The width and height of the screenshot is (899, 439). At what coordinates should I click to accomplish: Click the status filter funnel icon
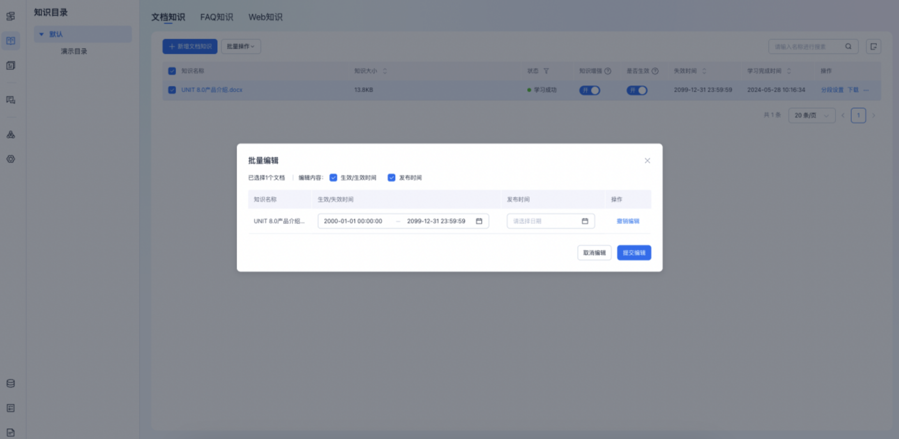(546, 71)
